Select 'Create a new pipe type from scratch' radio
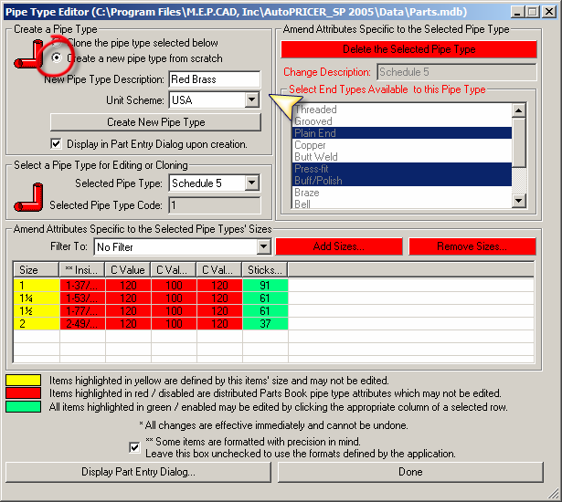 coord(58,58)
